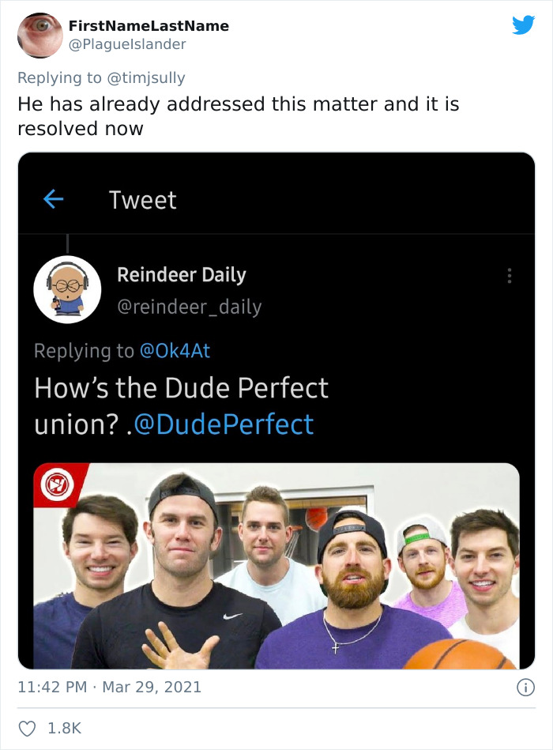Click the FirstNameLastName display name

point(149,25)
